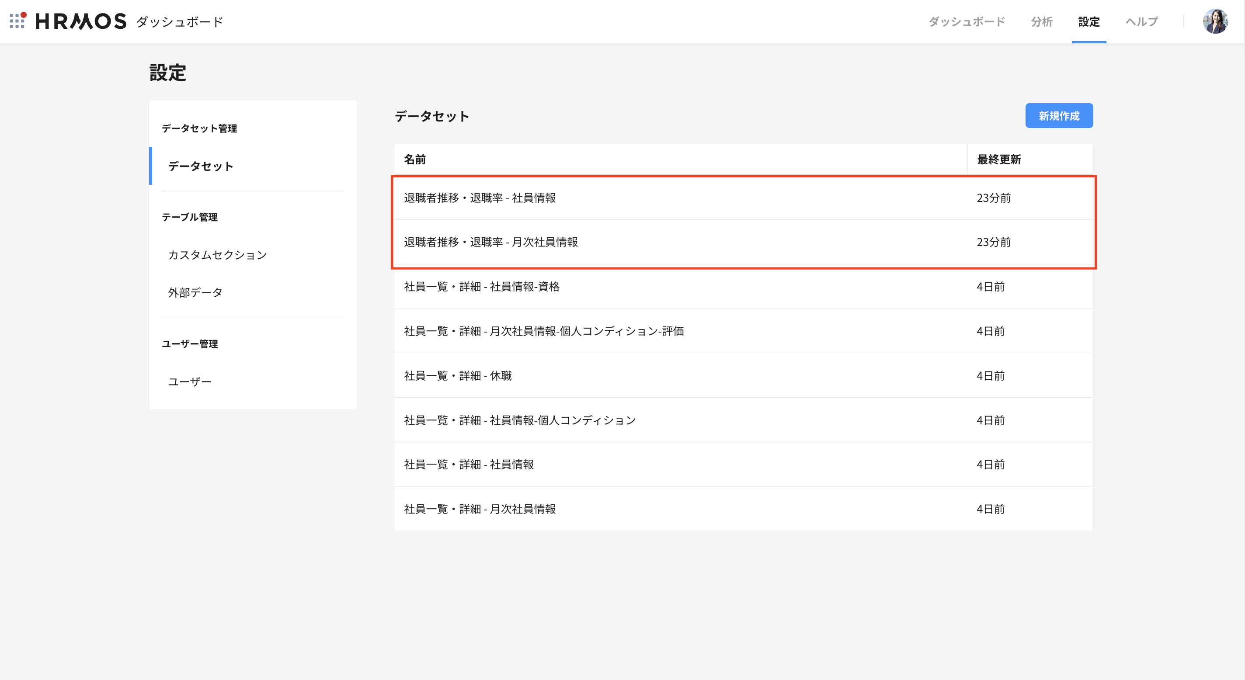Click the HRMOS logo icon
The height and width of the screenshot is (680, 1245).
(80, 21)
